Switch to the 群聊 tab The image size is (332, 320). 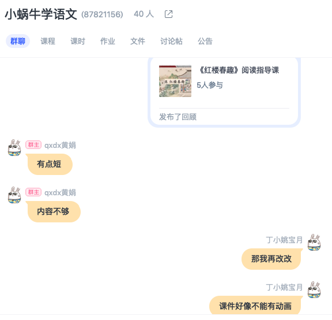(x=18, y=41)
